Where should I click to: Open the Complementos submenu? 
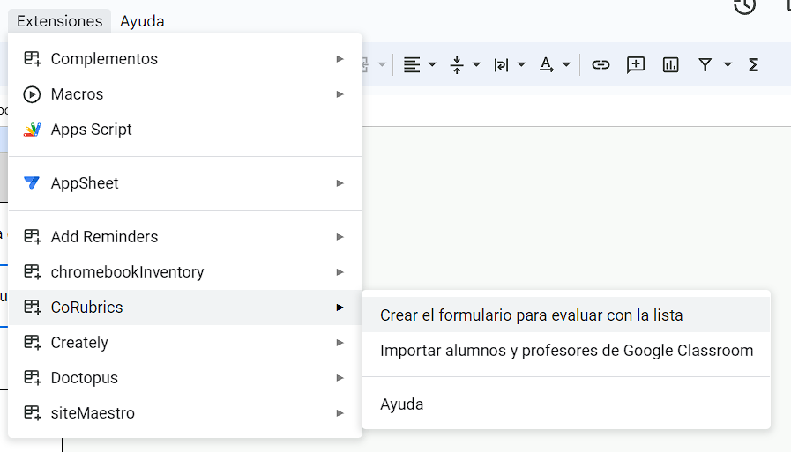(x=185, y=59)
